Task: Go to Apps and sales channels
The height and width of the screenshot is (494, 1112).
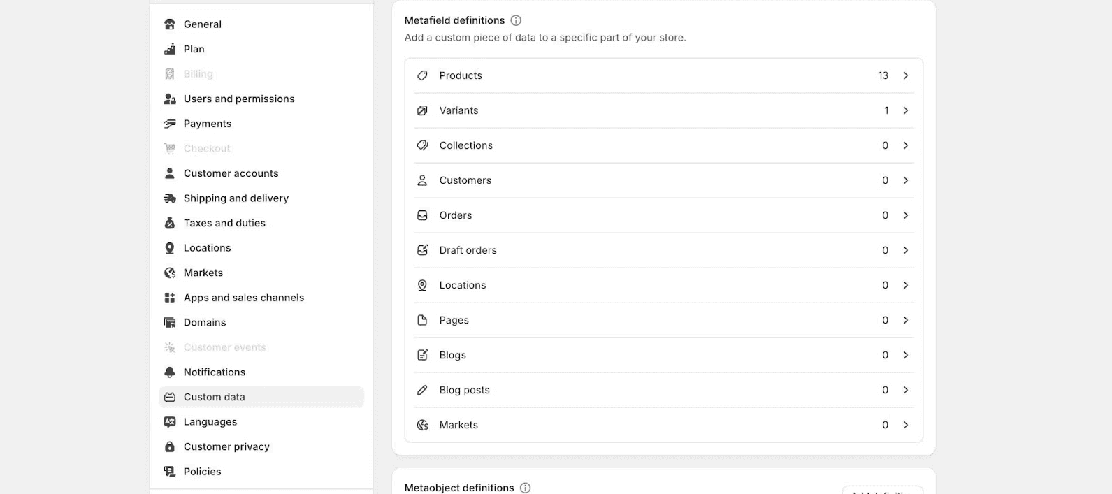Action: pyautogui.click(x=261, y=298)
